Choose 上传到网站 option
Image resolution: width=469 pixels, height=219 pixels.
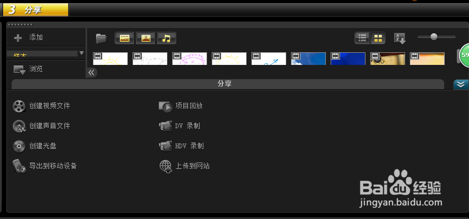tap(192, 166)
